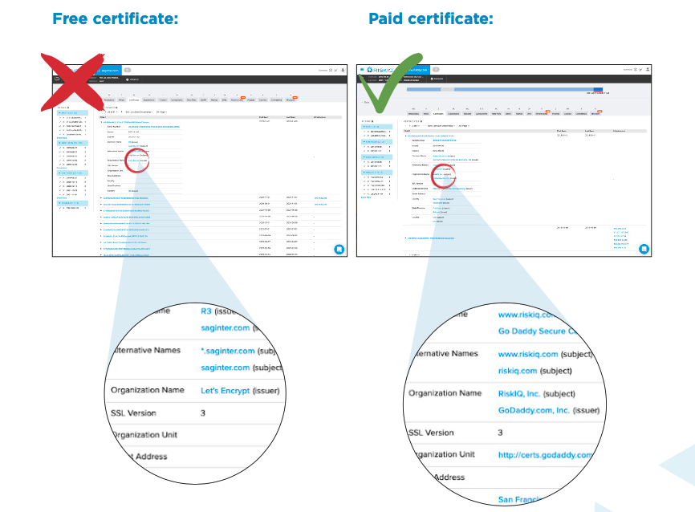
Task: Open Go Daddy Secure issuer link
Action: point(537,331)
